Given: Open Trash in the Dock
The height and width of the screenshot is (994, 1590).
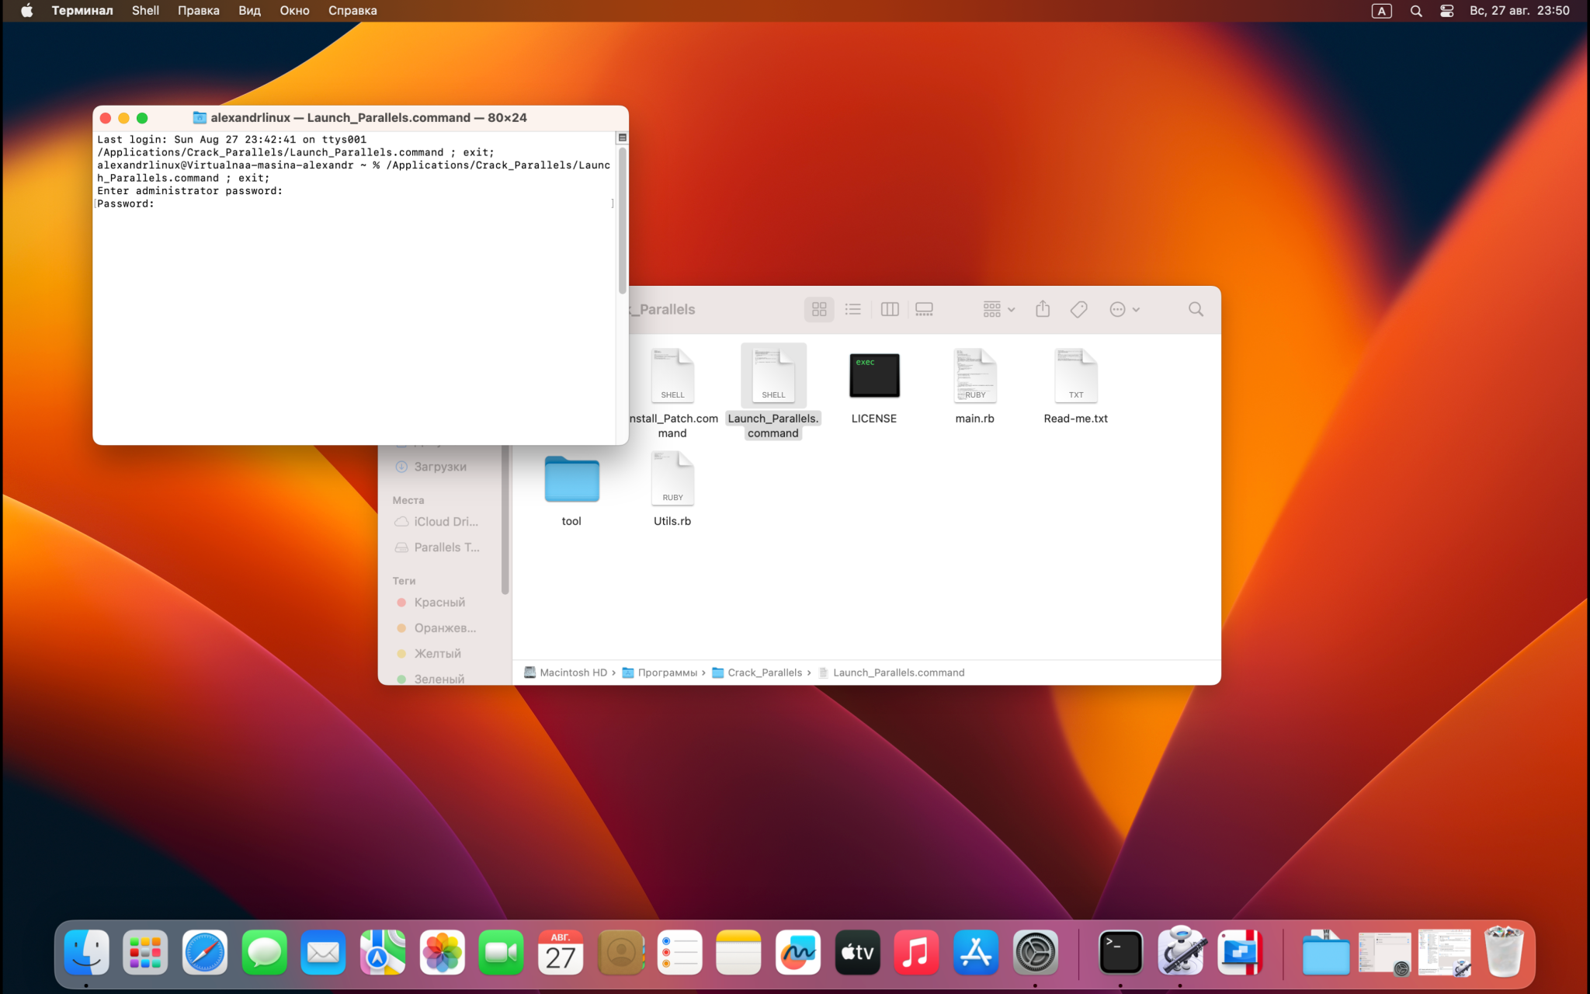Looking at the screenshot, I should (1504, 952).
